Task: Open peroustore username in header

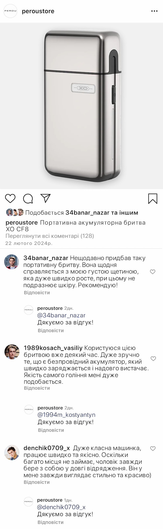Action: click(38, 11)
